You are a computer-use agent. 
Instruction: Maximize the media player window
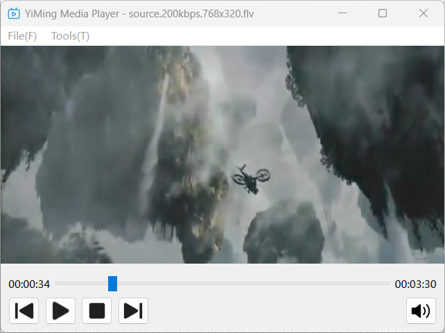(383, 13)
